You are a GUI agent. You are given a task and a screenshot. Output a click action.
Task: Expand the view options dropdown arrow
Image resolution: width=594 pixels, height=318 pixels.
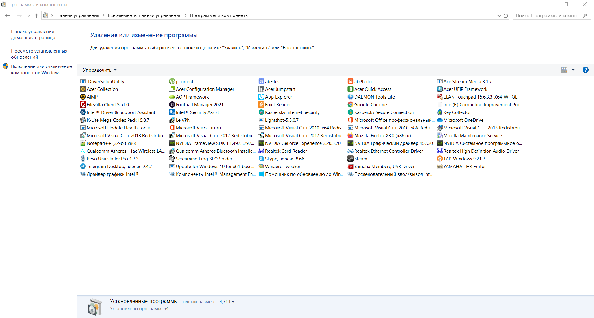[573, 70]
